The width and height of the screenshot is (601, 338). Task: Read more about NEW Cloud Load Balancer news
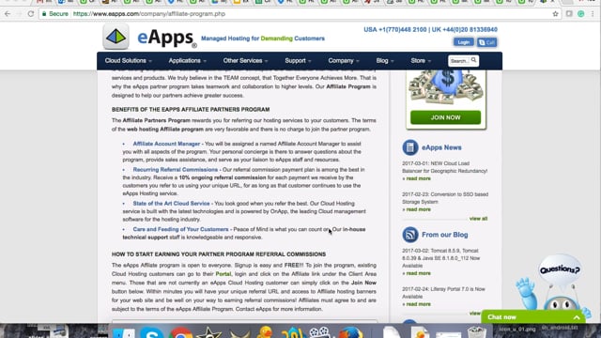tap(417, 178)
